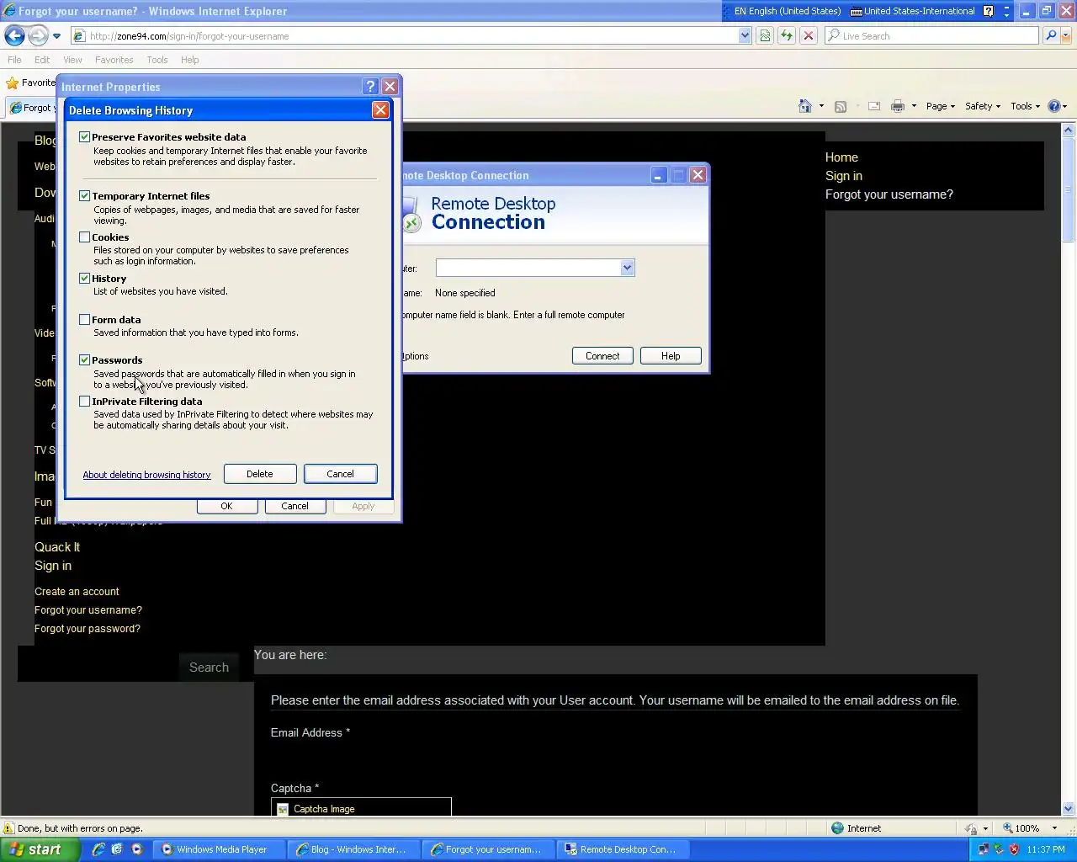Click the Live Search input field
This screenshot has width=1077, height=862.
tap(931, 35)
